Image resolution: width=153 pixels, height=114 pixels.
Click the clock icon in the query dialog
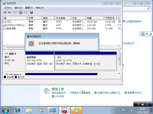tap(31, 44)
